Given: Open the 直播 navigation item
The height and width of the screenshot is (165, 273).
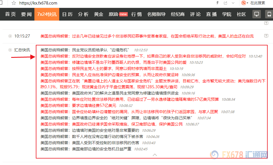Looking at the screenshot, I should [211, 14].
